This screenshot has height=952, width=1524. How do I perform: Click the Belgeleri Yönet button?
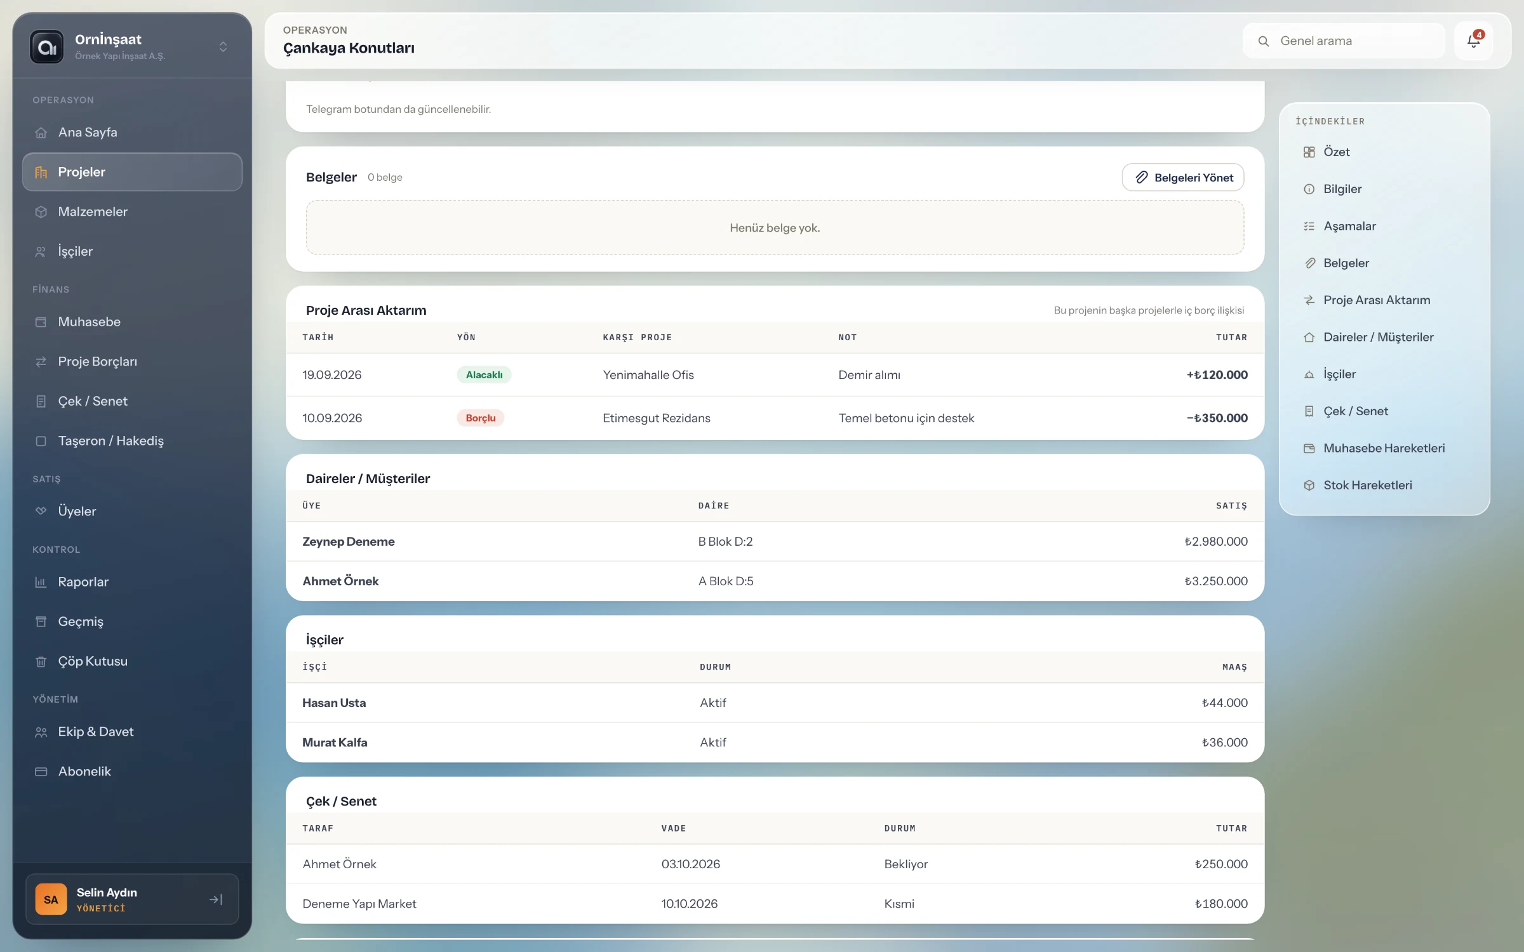[x=1183, y=178]
